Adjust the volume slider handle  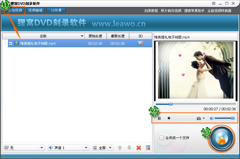pos(233,118)
